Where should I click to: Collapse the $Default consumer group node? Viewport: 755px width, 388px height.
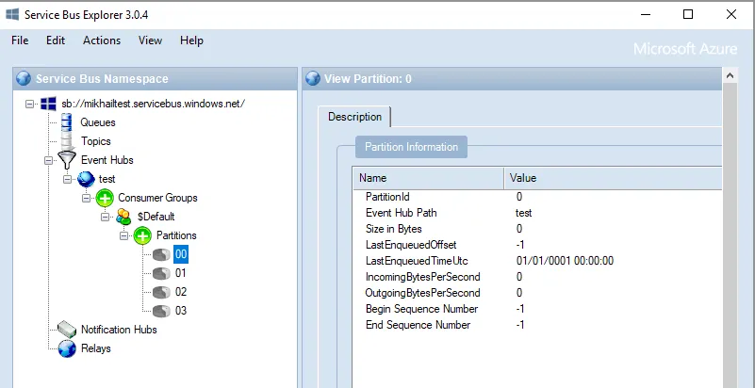106,217
